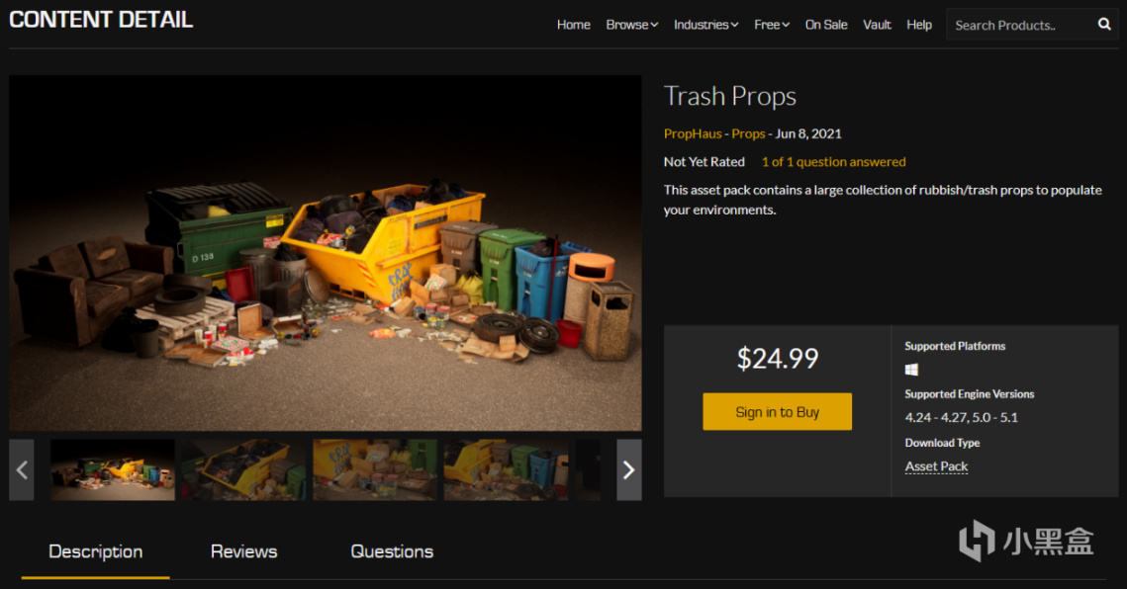Switch to the Questions tab
The image size is (1127, 589).
(392, 551)
